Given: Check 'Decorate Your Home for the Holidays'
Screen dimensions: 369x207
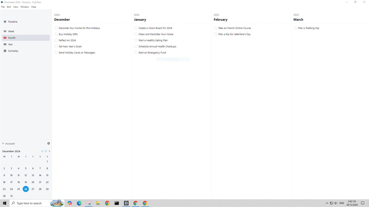Looking at the screenshot, I should coord(56,28).
